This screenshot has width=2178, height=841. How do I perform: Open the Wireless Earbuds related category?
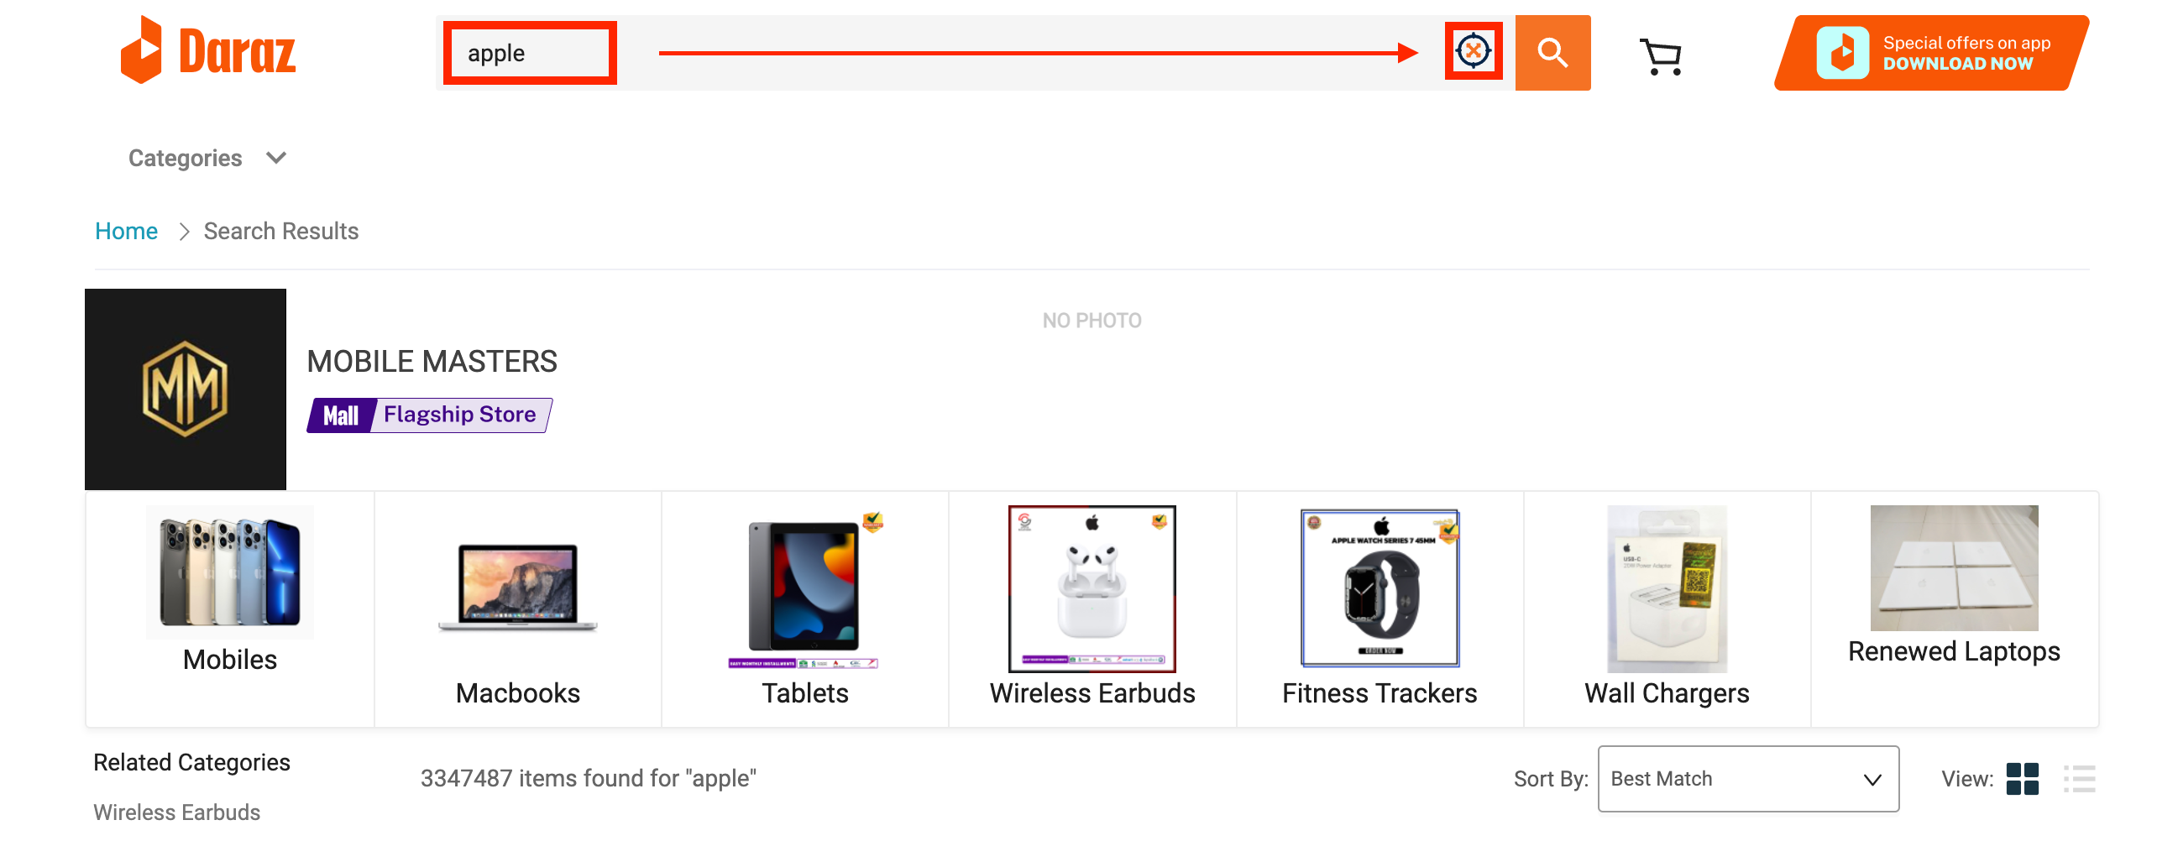(x=176, y=812)
